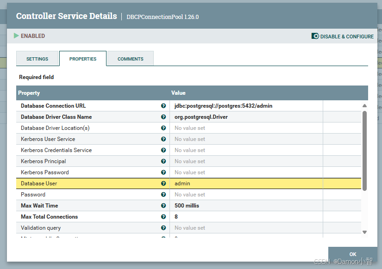Viewport: 382px width, 269px height.
Task: Click the help icon for Kerberos Password
Action: [163, 172]
